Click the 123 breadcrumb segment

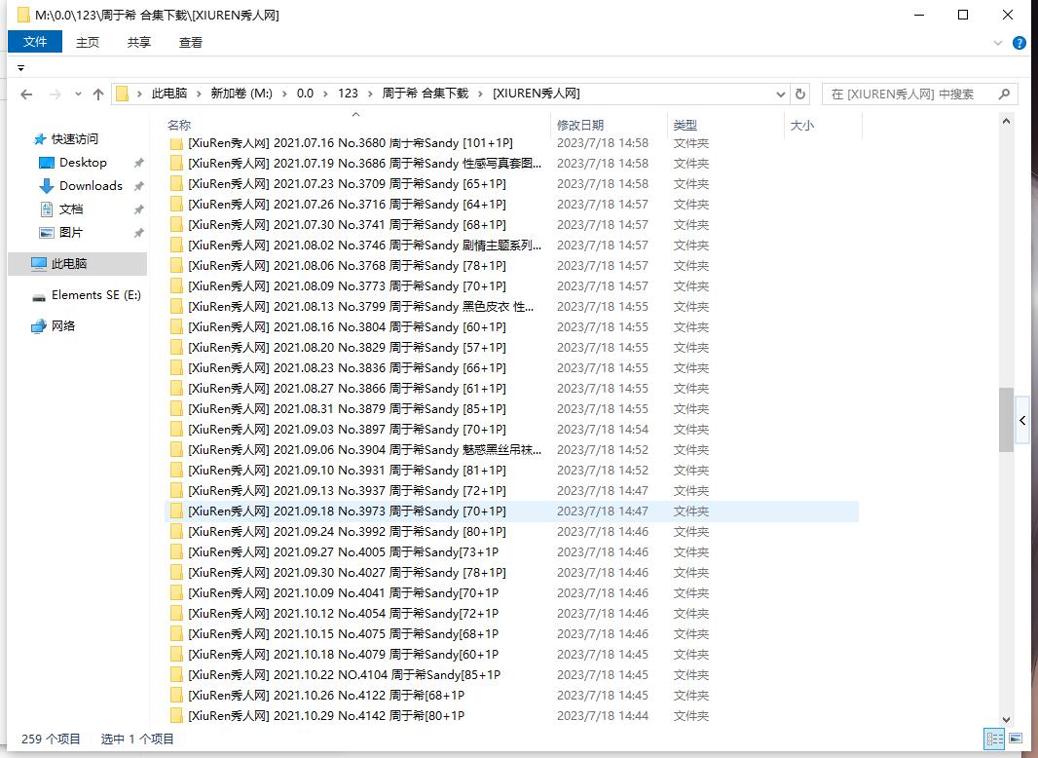348,94
